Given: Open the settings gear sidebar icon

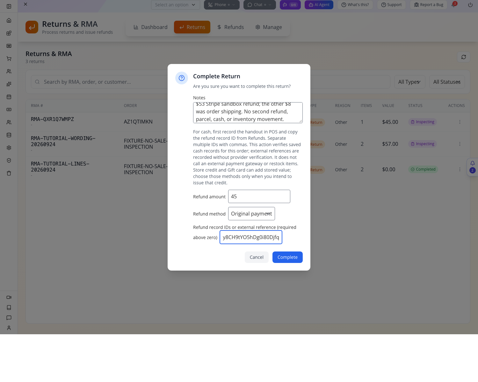Looking at the screenshot, I should pos(9,148).
